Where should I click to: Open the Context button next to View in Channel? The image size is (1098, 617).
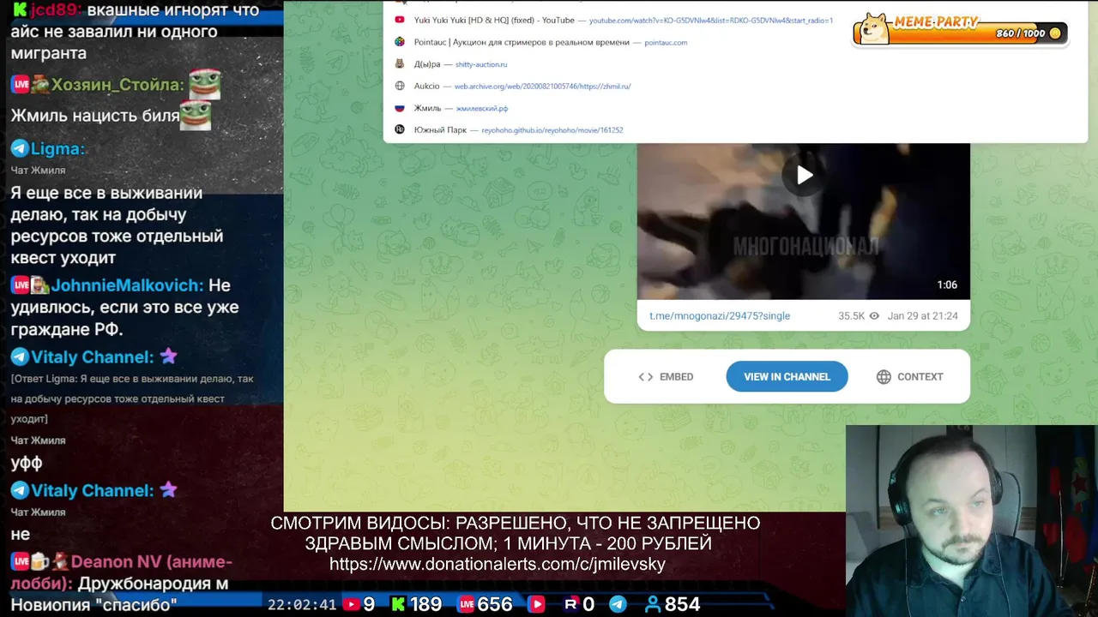point(909,377)
